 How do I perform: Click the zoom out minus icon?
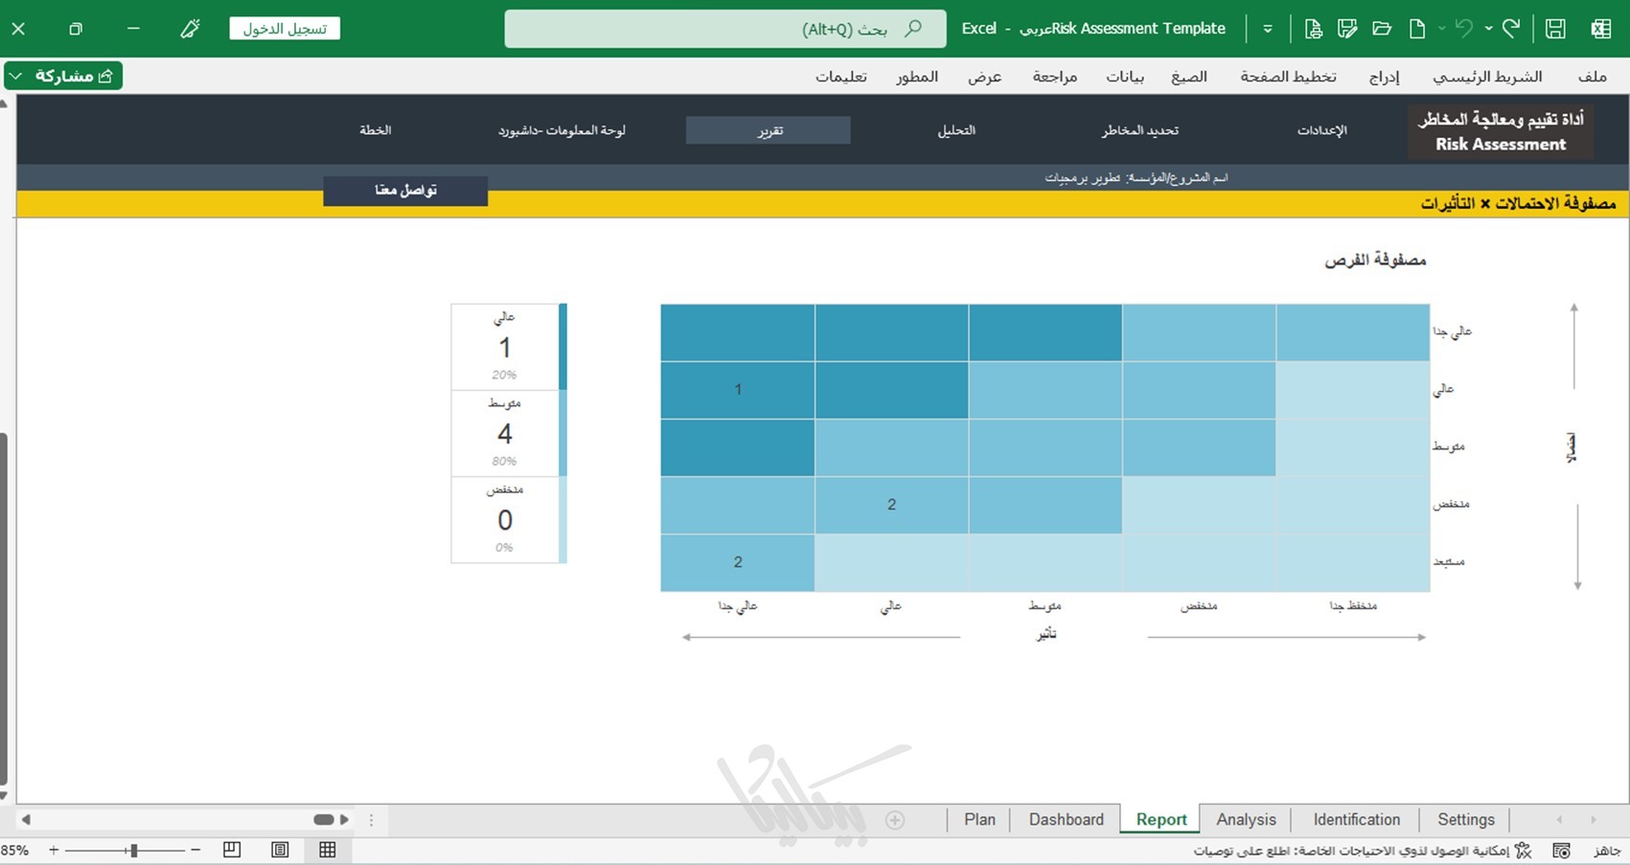(195, 850)
